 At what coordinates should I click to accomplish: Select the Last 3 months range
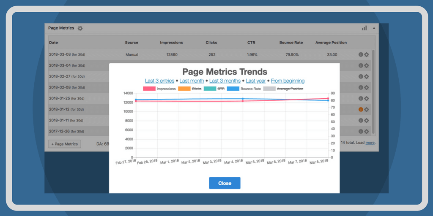tap(225, 81)
